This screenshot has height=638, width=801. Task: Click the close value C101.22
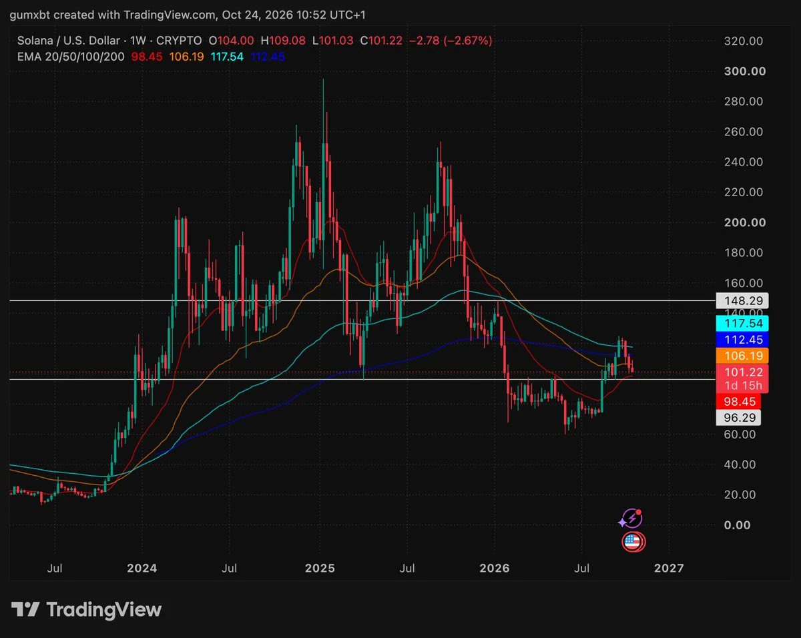point(381,41)
